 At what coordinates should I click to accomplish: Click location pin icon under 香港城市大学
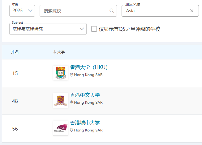tap(72, 130)
